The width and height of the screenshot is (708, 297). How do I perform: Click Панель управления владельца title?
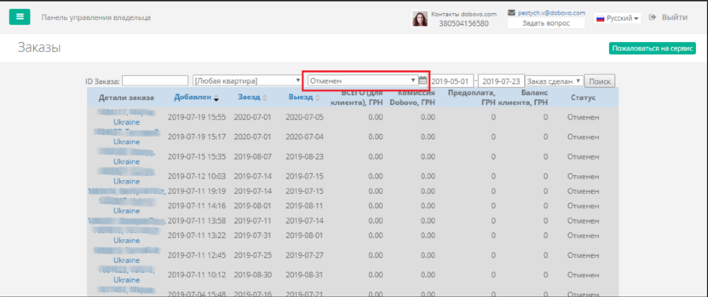pos(96,17)
